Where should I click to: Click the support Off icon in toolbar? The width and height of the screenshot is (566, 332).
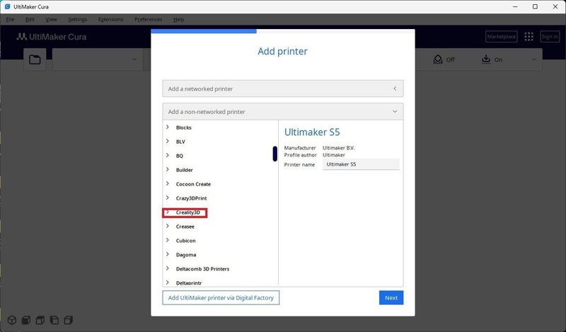437,59
